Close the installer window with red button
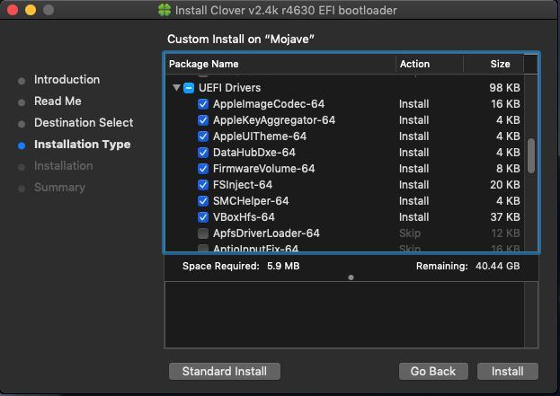Screen dimensions: 560x396 coord(13,10)
